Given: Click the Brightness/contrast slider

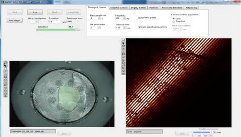Looking at the screenshot, I should point(202,133).
